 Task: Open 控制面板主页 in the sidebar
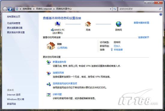(x=13, y=17)
